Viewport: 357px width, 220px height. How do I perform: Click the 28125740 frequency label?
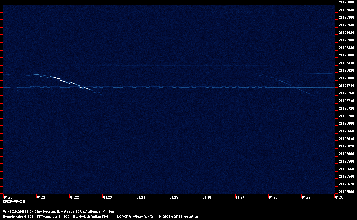pos(346,101)
